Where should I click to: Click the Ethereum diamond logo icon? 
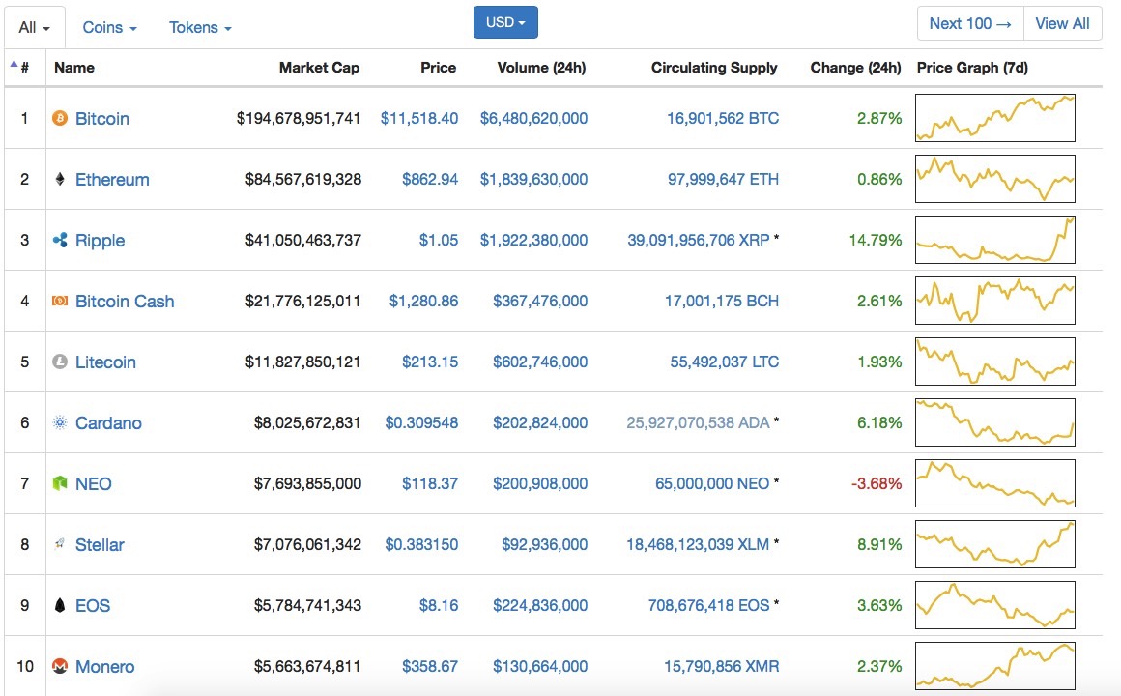60,179
